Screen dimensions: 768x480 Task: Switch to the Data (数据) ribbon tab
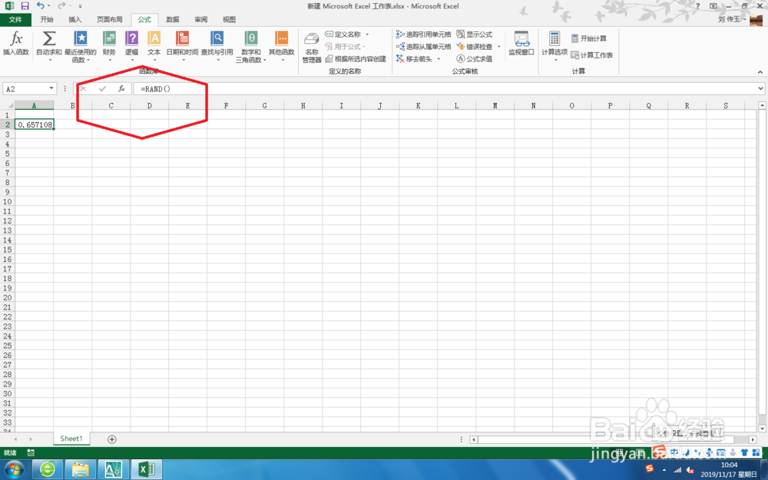173,19
